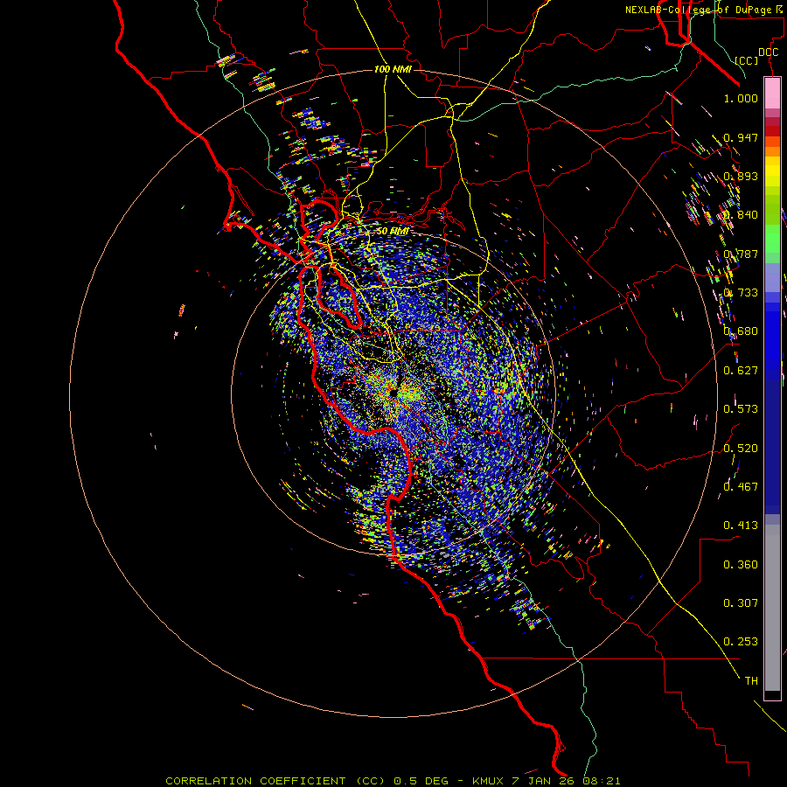Click the 0.840 scale value
Image resolution: width=787 pixels, height=787 pixels.
pyautogui.click(x=741, y=215)
